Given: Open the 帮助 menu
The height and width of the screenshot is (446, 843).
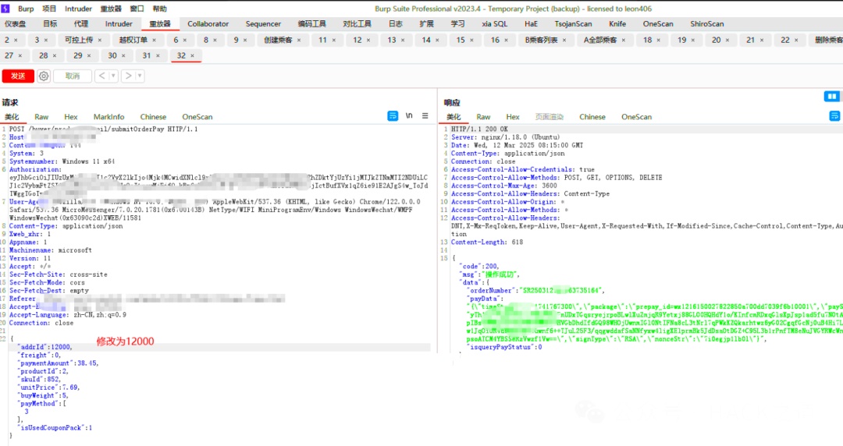Looking at the screenshot, I should 160,9.
